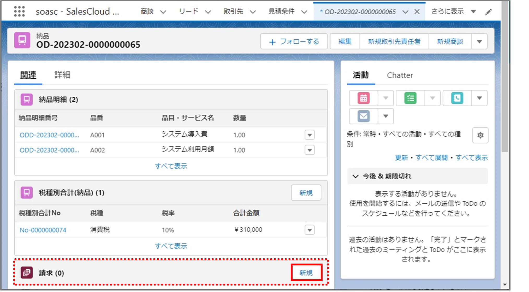This screenshot has width=529, height=292.
Task: Click すべて表示 under 納品明細
Action: [x=171, y=166]
